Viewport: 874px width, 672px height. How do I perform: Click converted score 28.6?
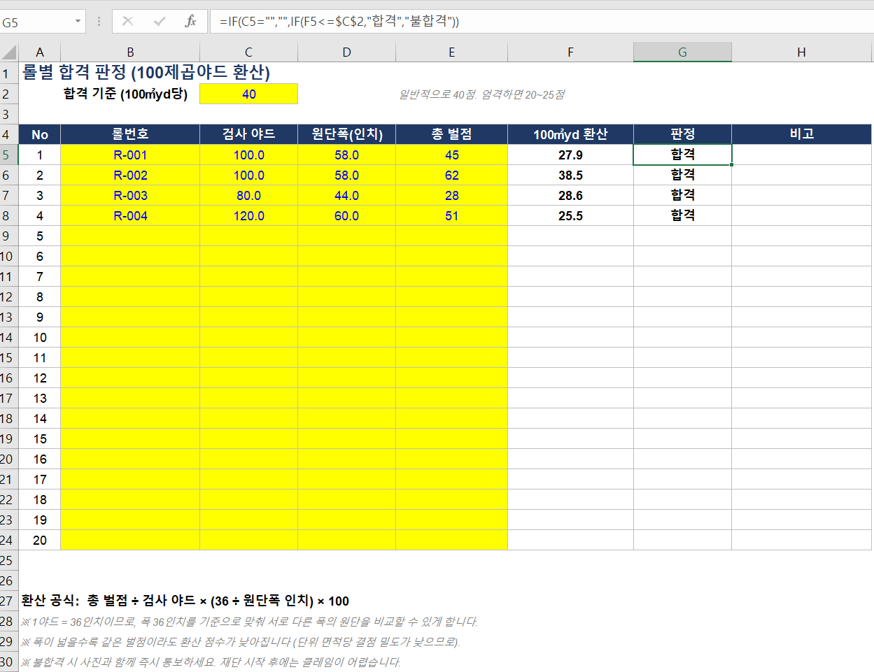point(570,196)
